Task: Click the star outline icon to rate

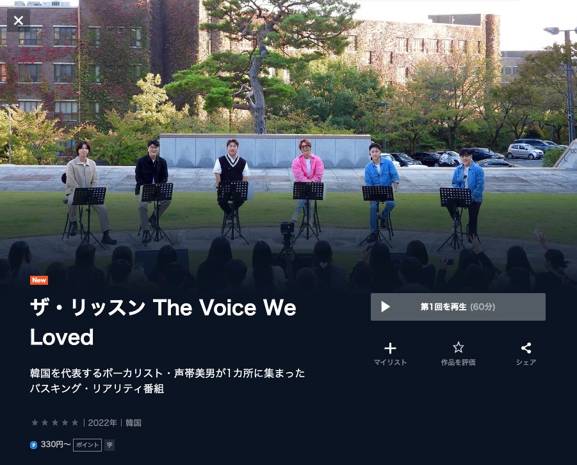Action: tap(458, 348)
